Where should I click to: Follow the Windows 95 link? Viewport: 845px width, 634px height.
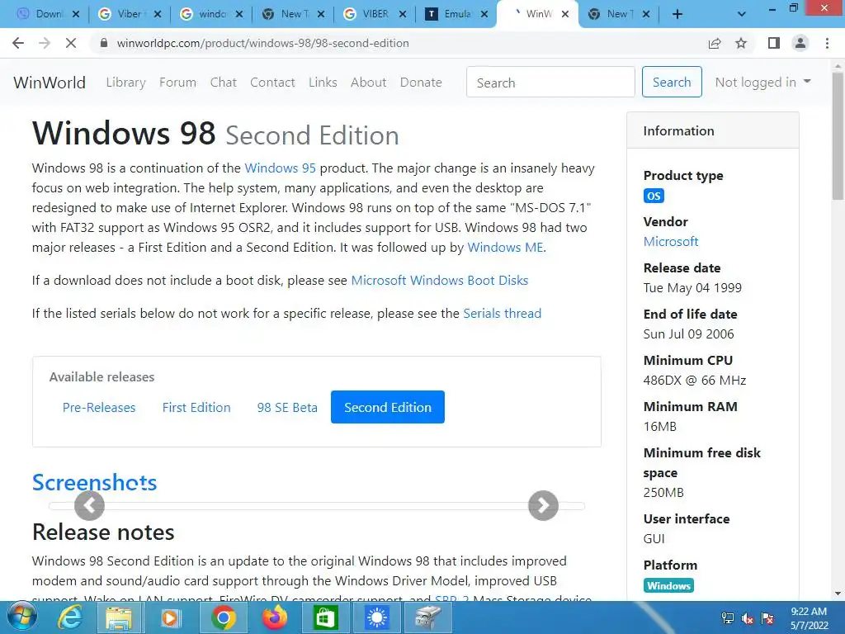[281, 168]
